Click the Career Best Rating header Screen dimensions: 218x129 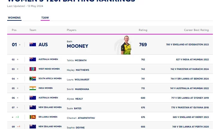[196, 30]
